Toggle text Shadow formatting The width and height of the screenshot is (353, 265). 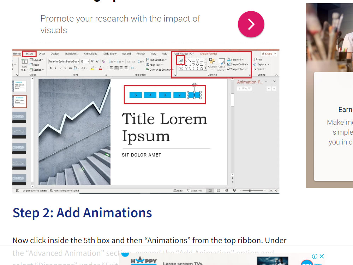(65, 68)
